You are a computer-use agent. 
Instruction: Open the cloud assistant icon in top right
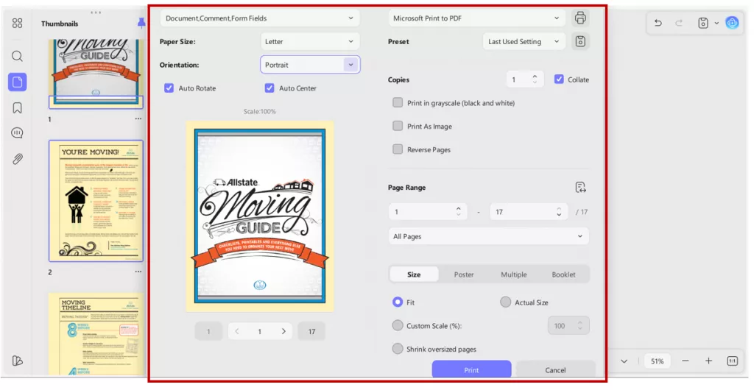point(732,23)
